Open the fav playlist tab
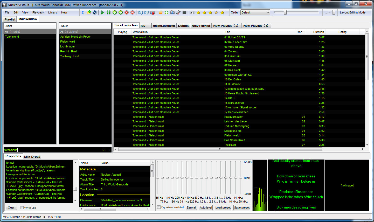 point(145,26)
